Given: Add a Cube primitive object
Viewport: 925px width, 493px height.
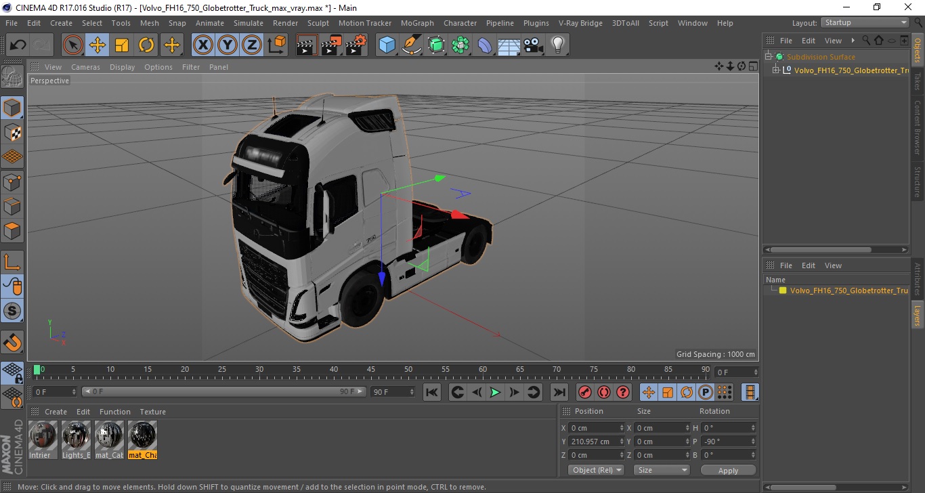Looking at the screenshot, I should coord(387,45).
